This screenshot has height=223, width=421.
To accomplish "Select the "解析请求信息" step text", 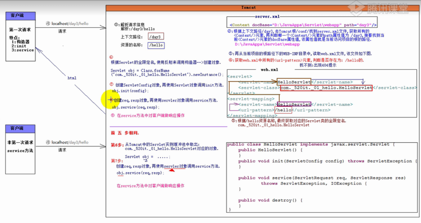I will (x=133, y=25).
